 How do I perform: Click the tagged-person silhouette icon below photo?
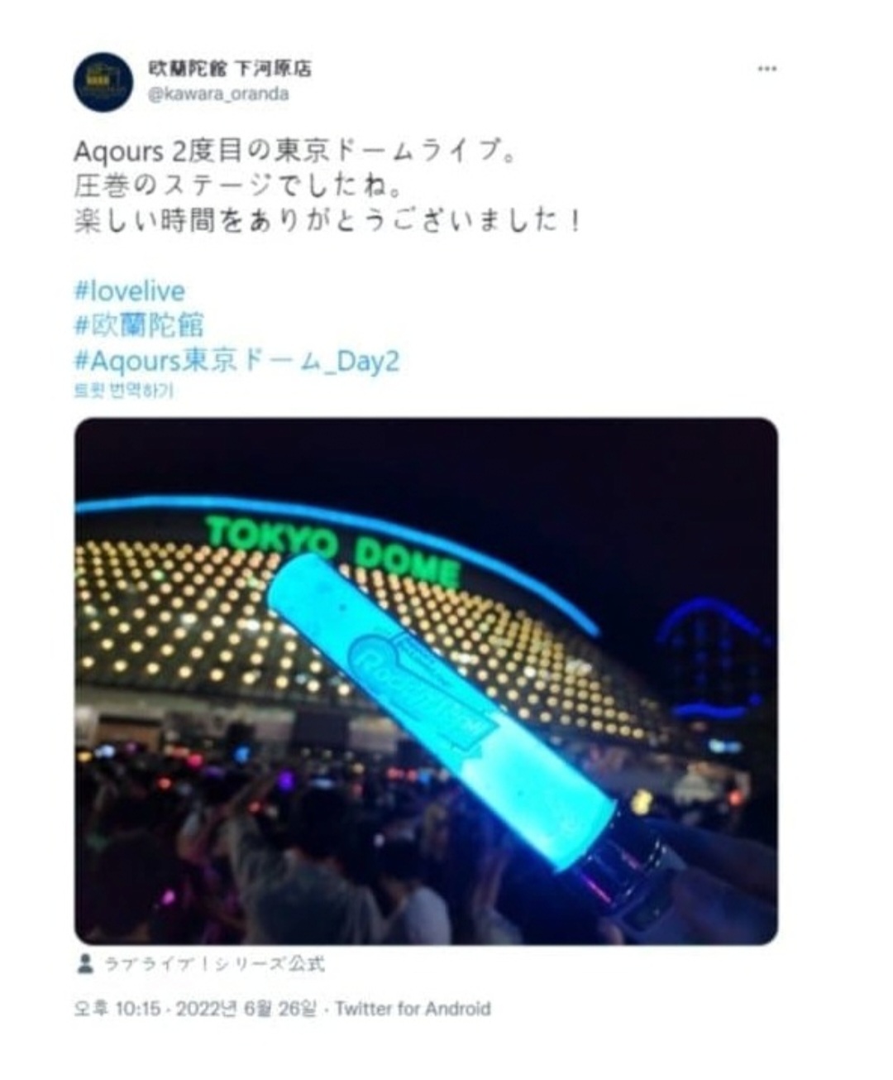84,963
